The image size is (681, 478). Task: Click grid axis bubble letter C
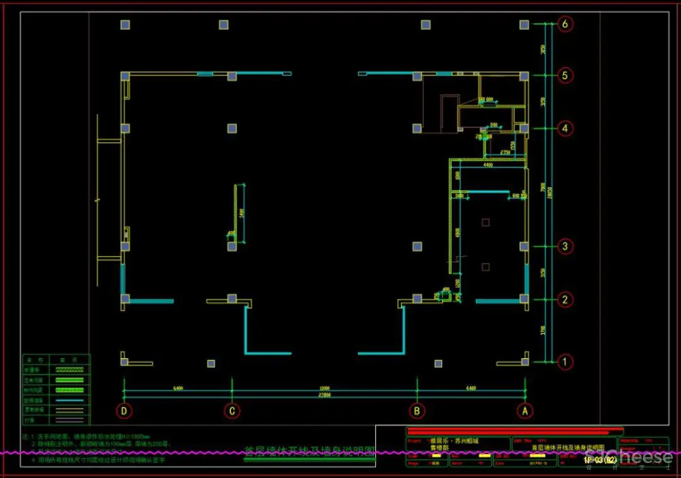232,411
